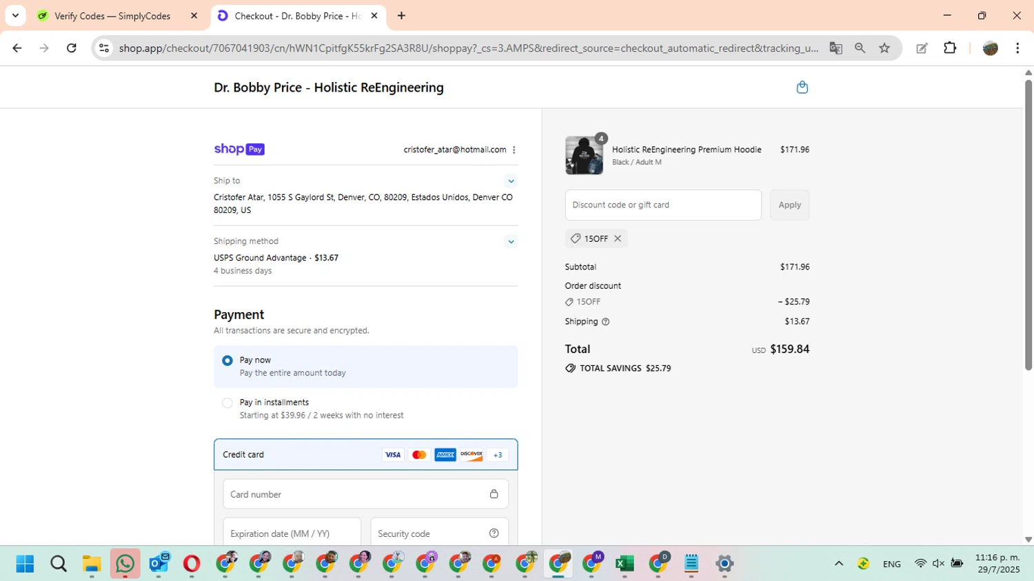The image size is (1034, 581).
Task: Open the Chrome profile avatar
Action: click(991, 48)
